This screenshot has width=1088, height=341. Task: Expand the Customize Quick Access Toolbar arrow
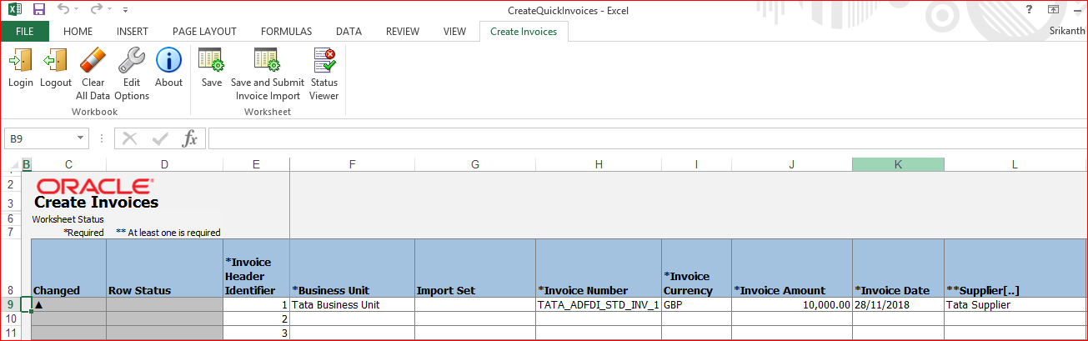pos(125,11)
